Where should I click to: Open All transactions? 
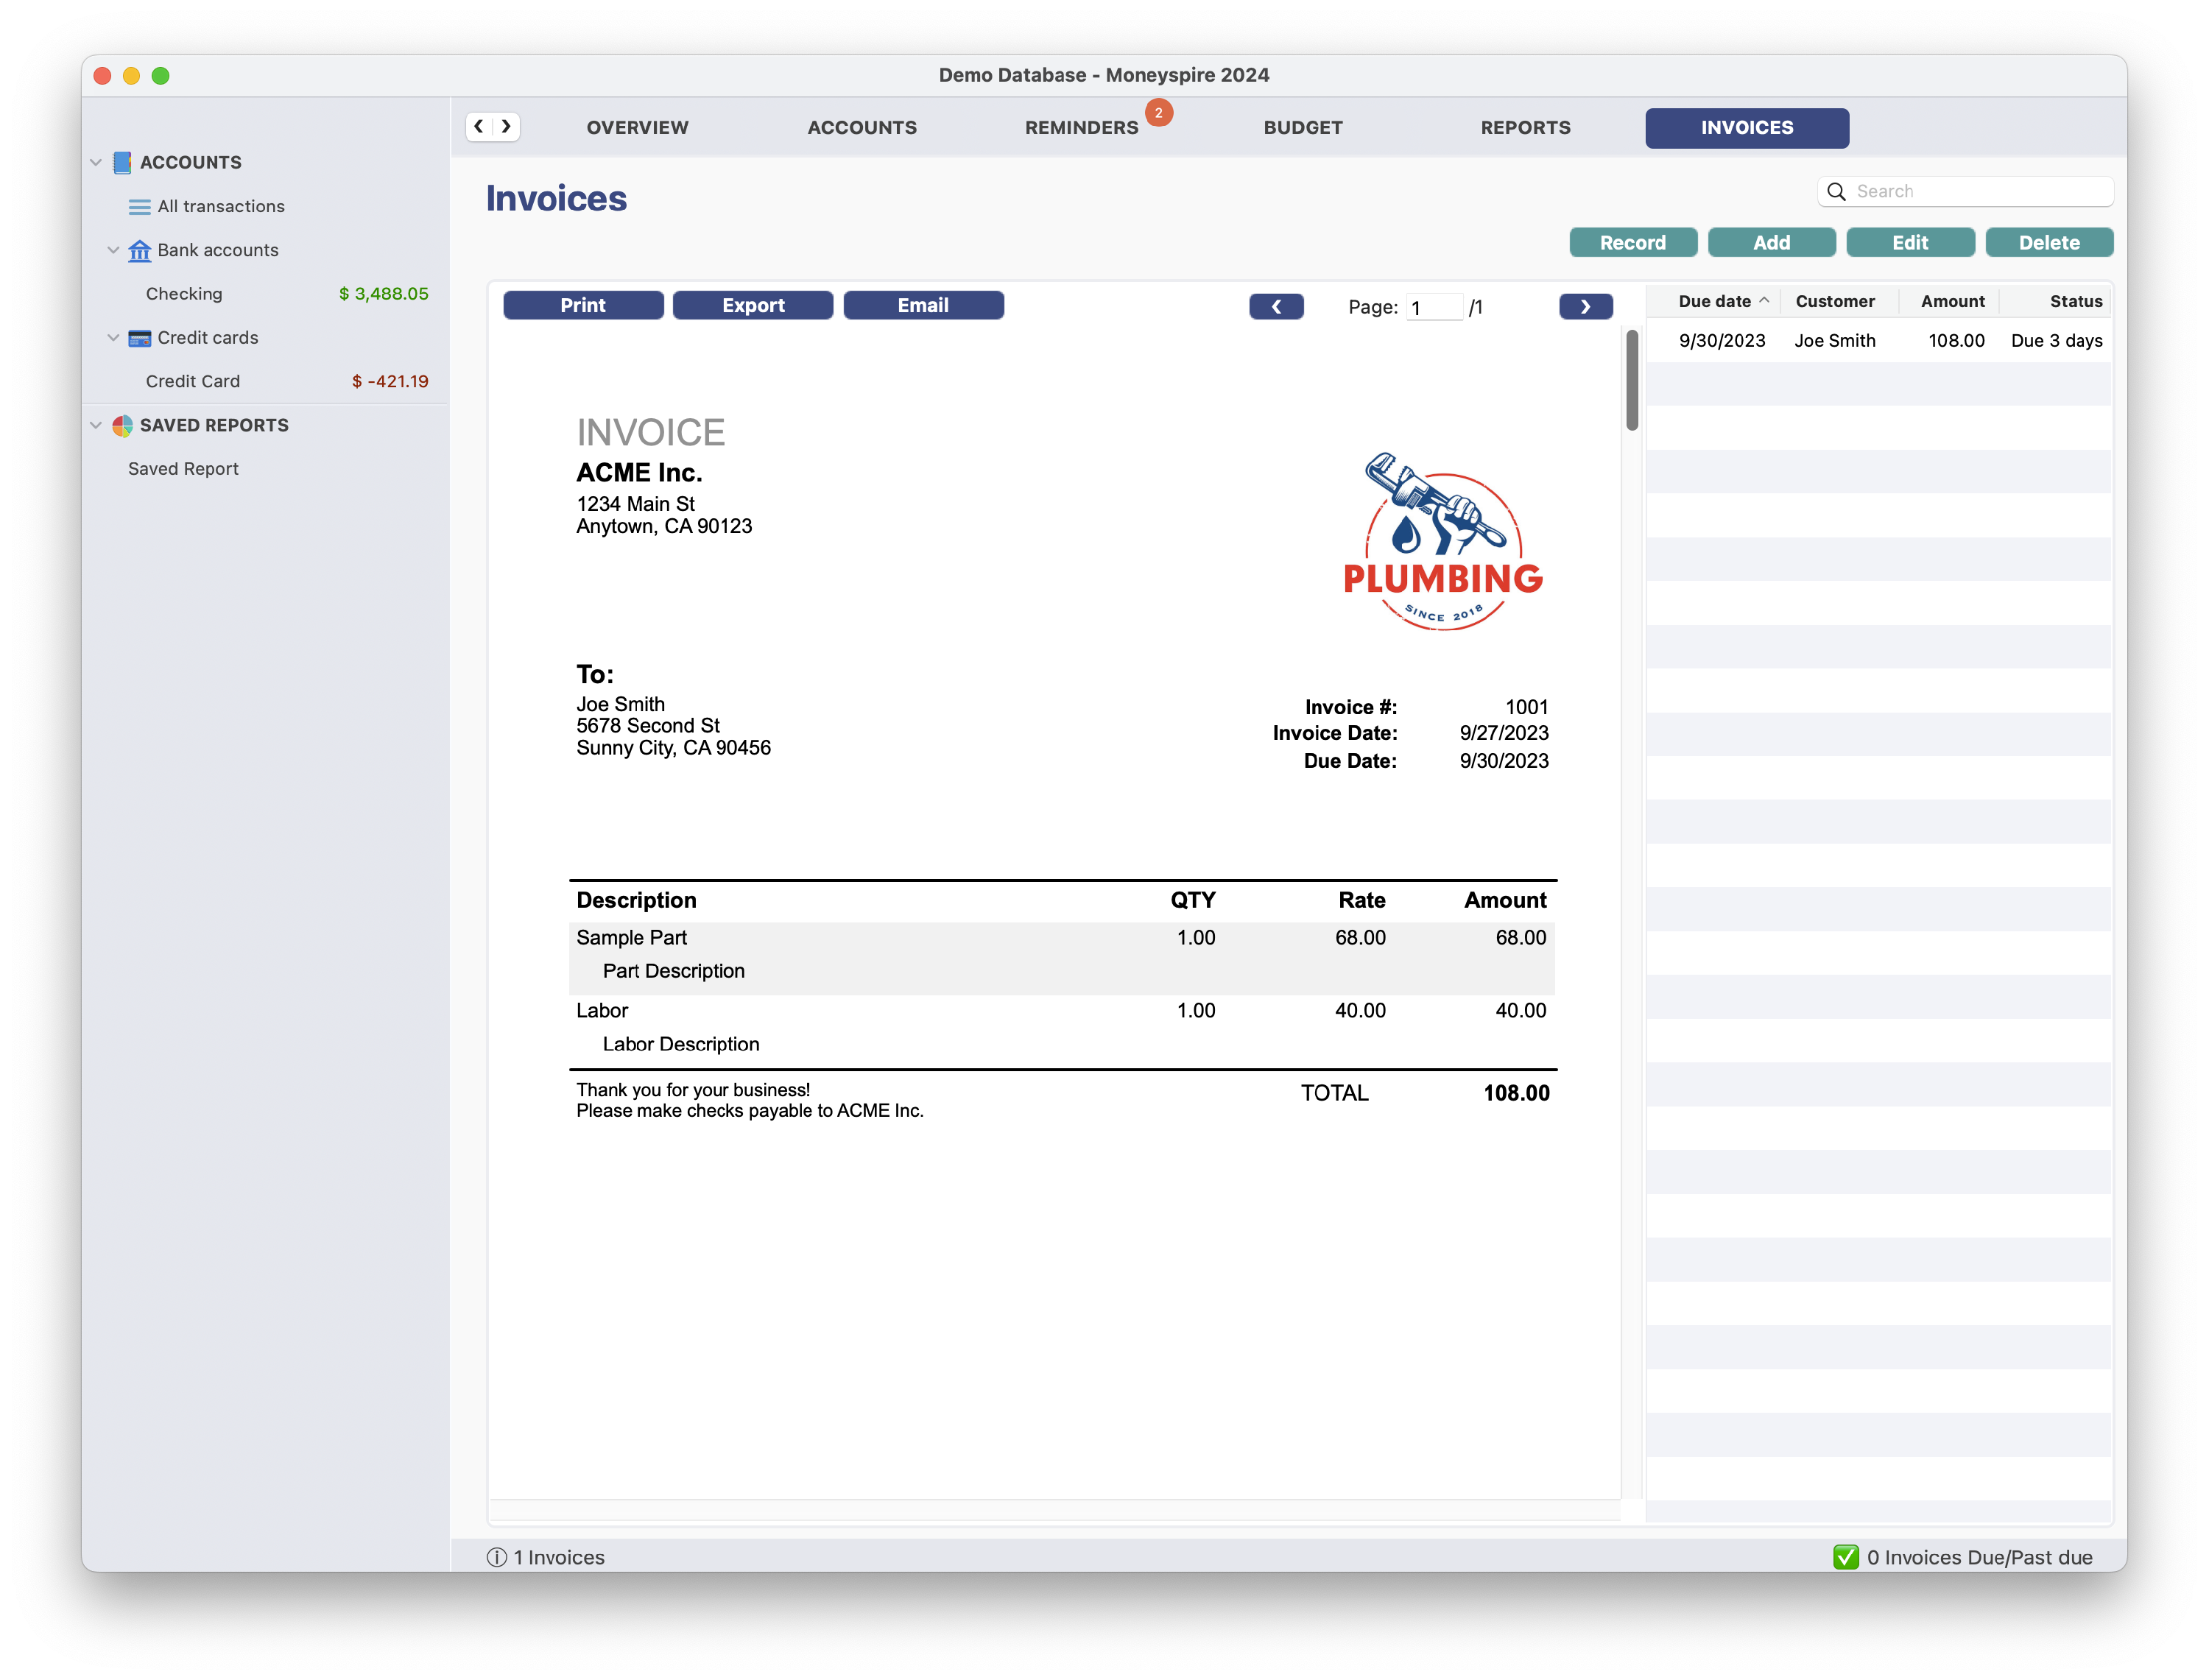(x=220, y=206)
